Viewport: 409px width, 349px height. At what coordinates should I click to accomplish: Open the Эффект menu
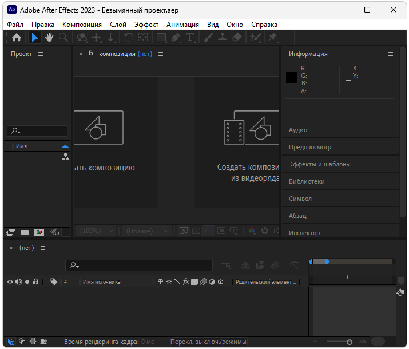pos(146,25)
